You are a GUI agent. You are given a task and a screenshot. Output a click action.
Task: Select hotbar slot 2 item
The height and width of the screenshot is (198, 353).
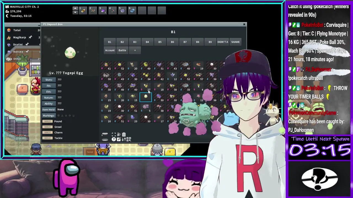click(x=93, y=10)
